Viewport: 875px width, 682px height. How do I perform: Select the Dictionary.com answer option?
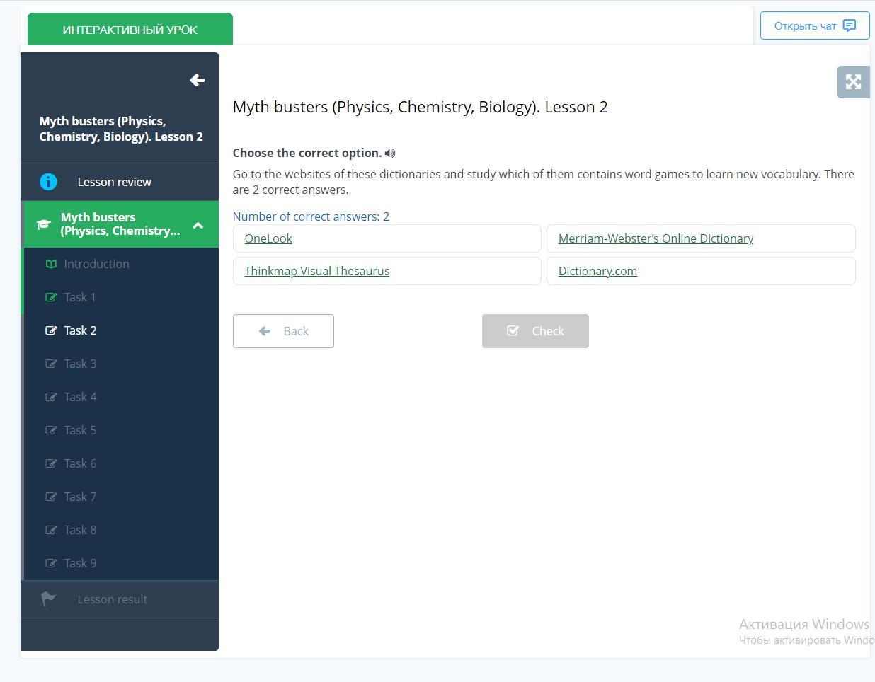tap(701, 271)
